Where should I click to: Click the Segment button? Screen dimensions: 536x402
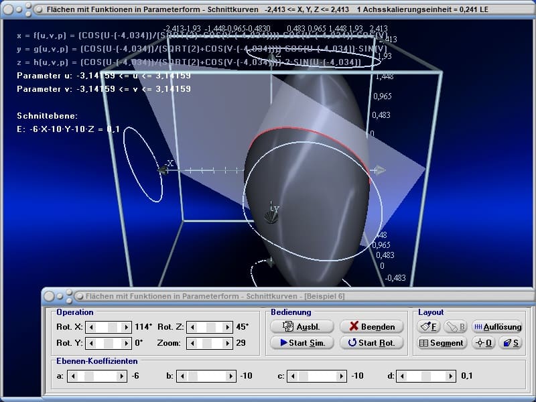click(442, 342)
